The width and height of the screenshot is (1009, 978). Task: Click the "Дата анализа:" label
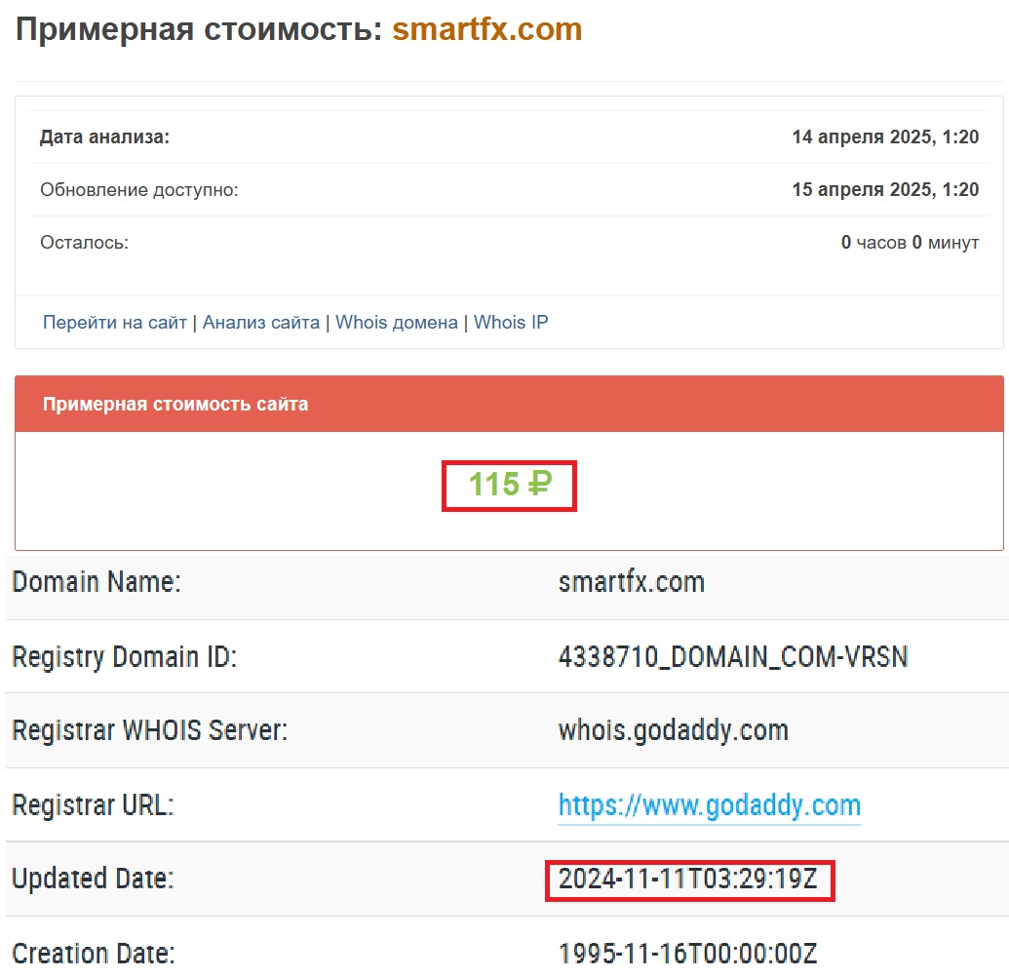pos(104,137)
